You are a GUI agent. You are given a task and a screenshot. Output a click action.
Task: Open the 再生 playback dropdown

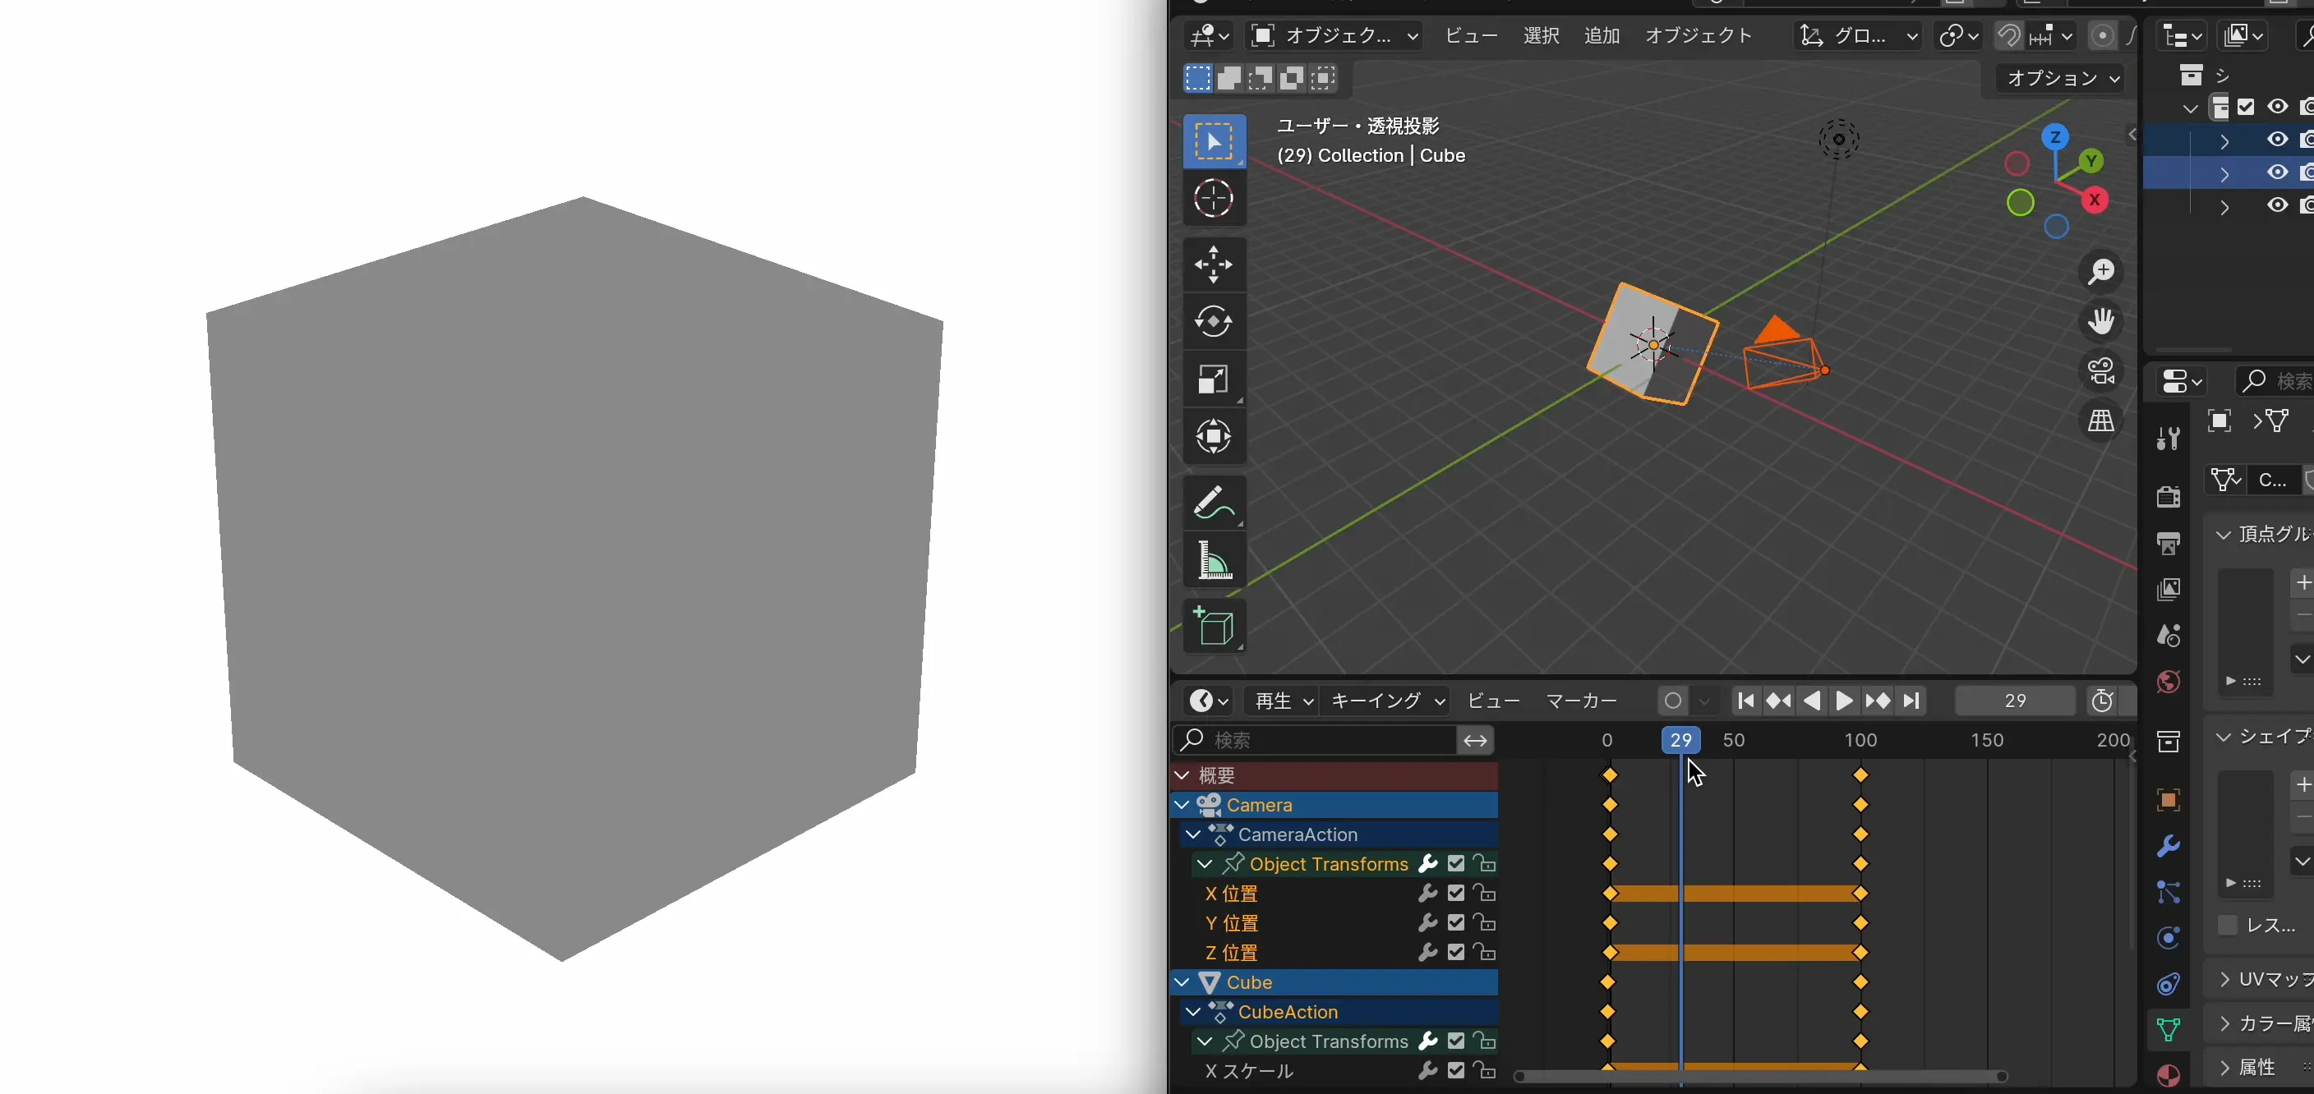(x=1283, y=701)
